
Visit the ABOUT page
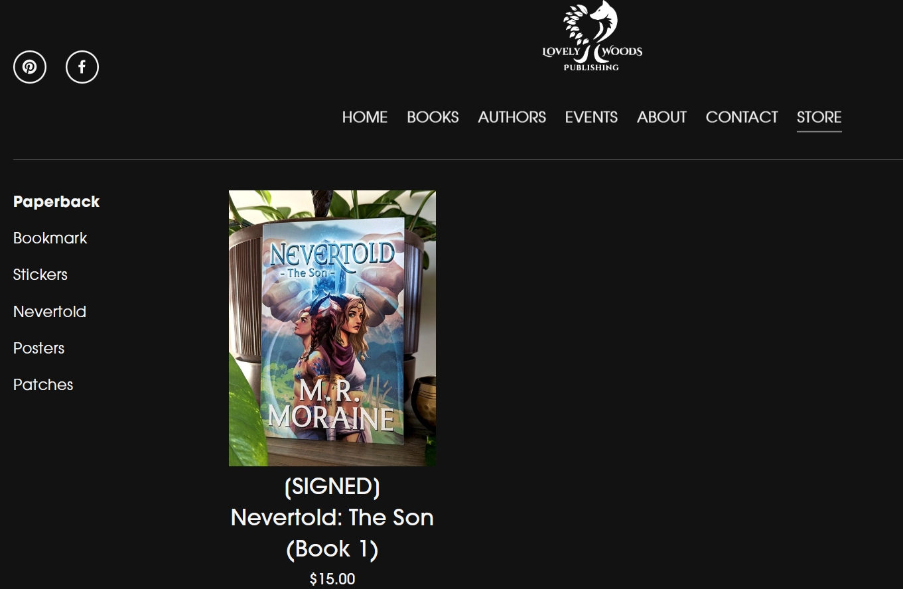pos(661,117)
